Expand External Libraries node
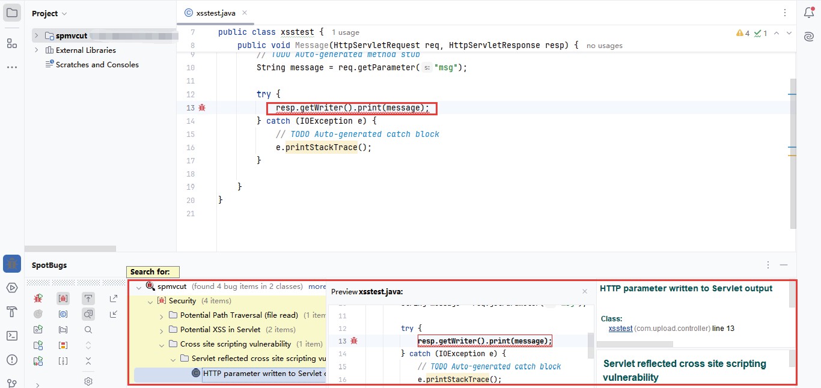The width and height of the screenshot is (821, 388). [37, 50]
